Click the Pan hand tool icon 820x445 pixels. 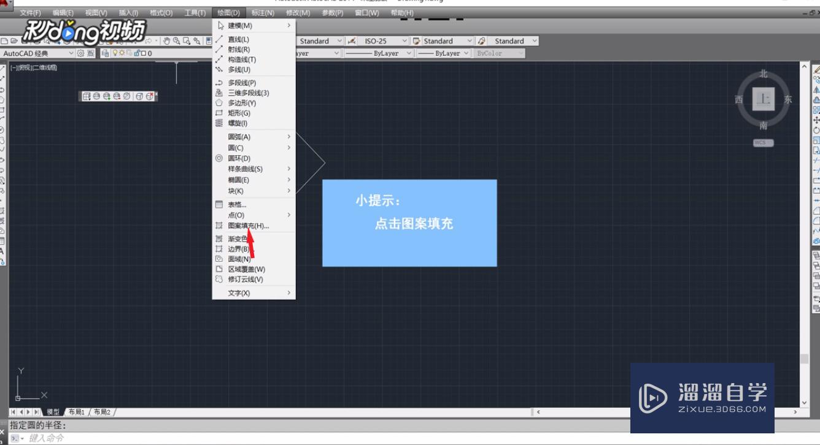tap(166, 41)
